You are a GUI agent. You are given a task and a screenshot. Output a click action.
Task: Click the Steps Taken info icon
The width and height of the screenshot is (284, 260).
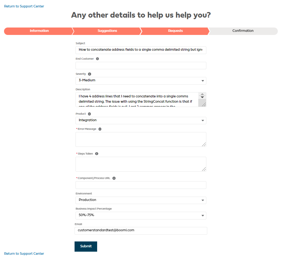[x=97, y=154]
